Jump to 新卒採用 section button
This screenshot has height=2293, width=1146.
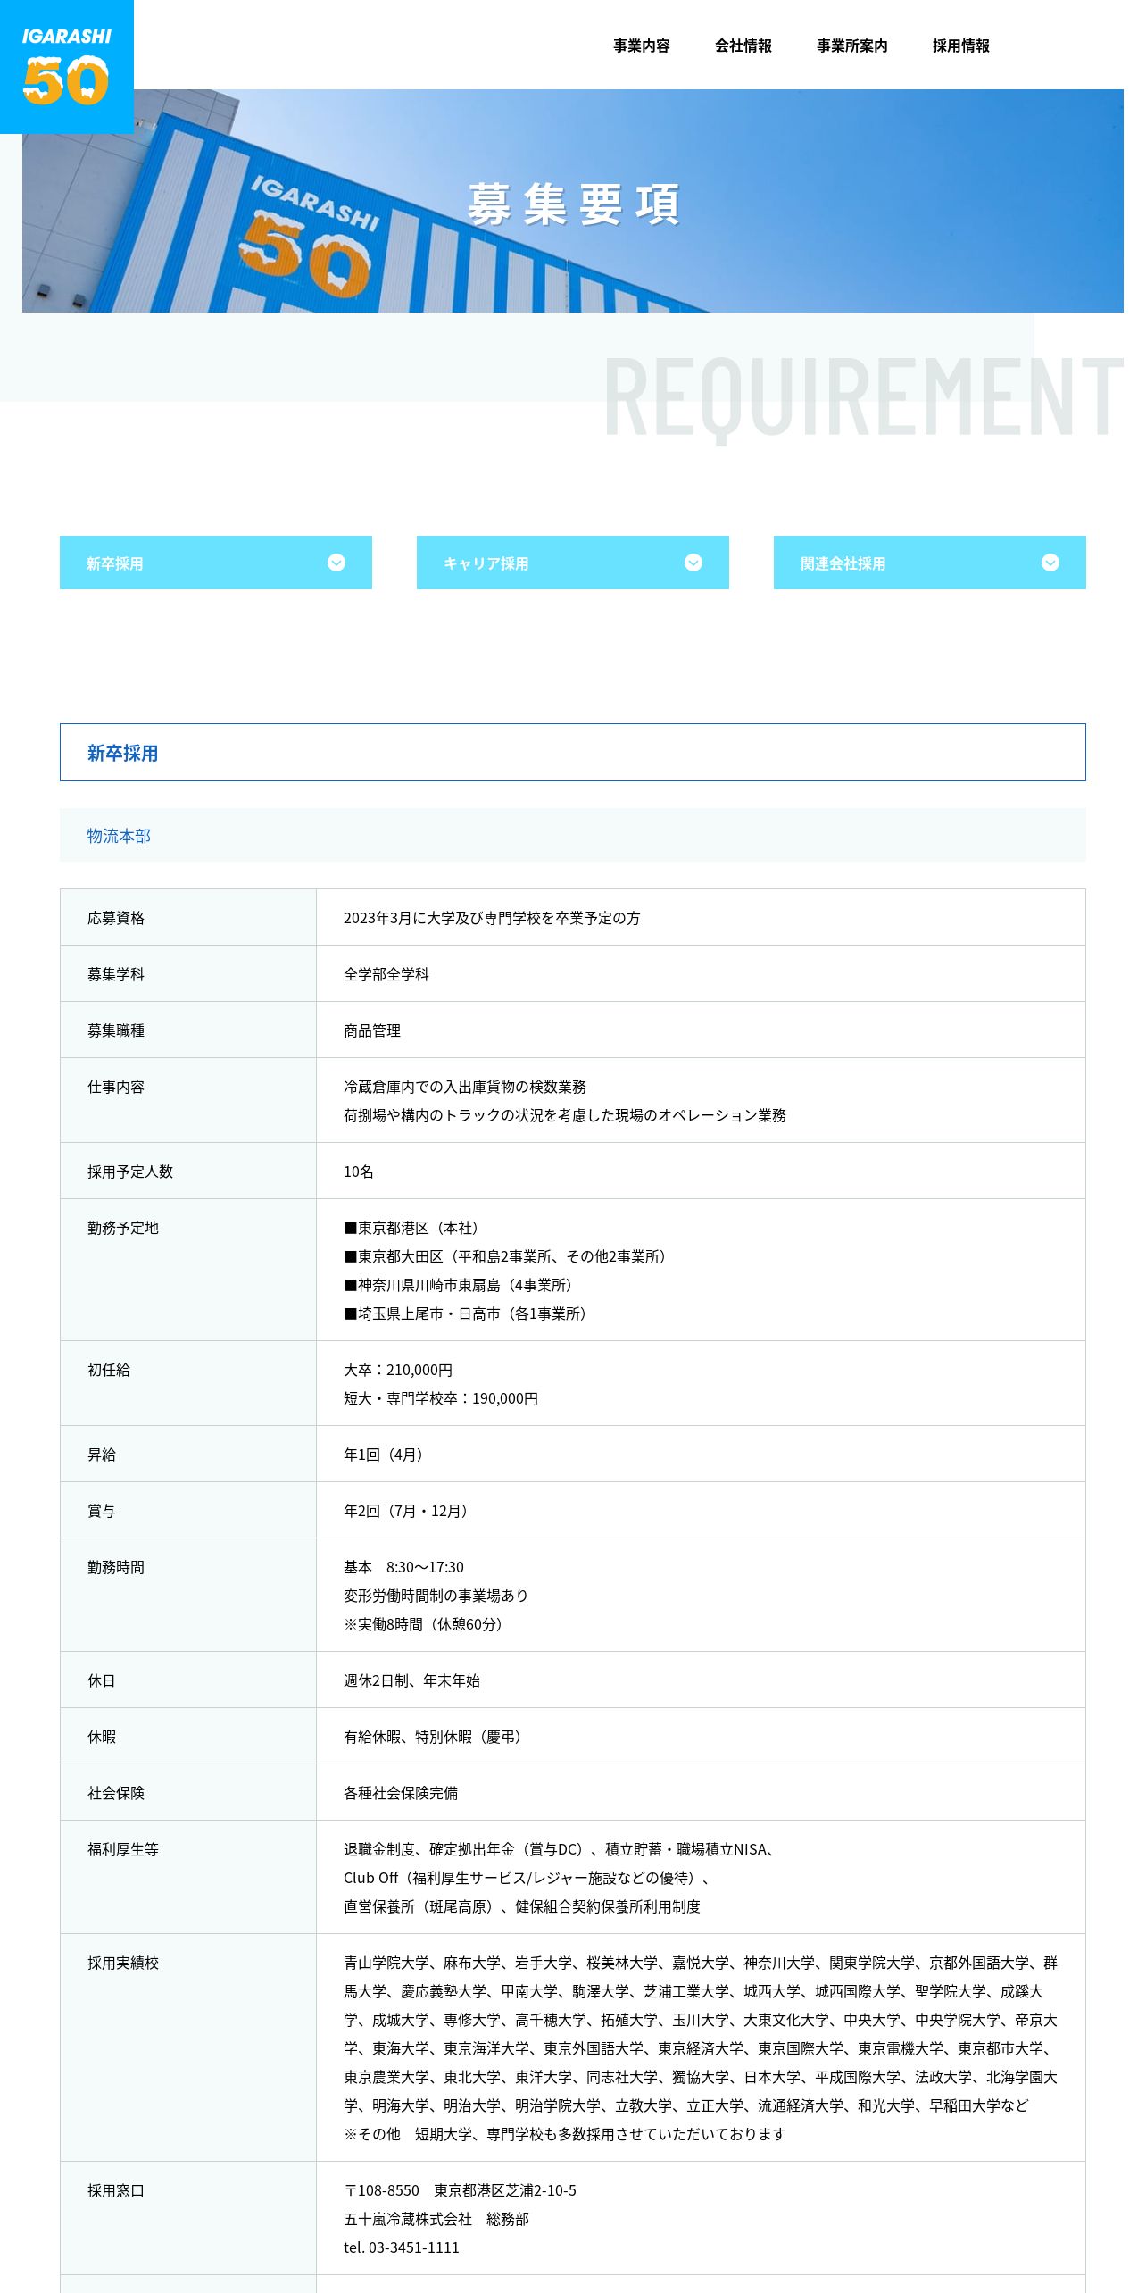(216, 563)
